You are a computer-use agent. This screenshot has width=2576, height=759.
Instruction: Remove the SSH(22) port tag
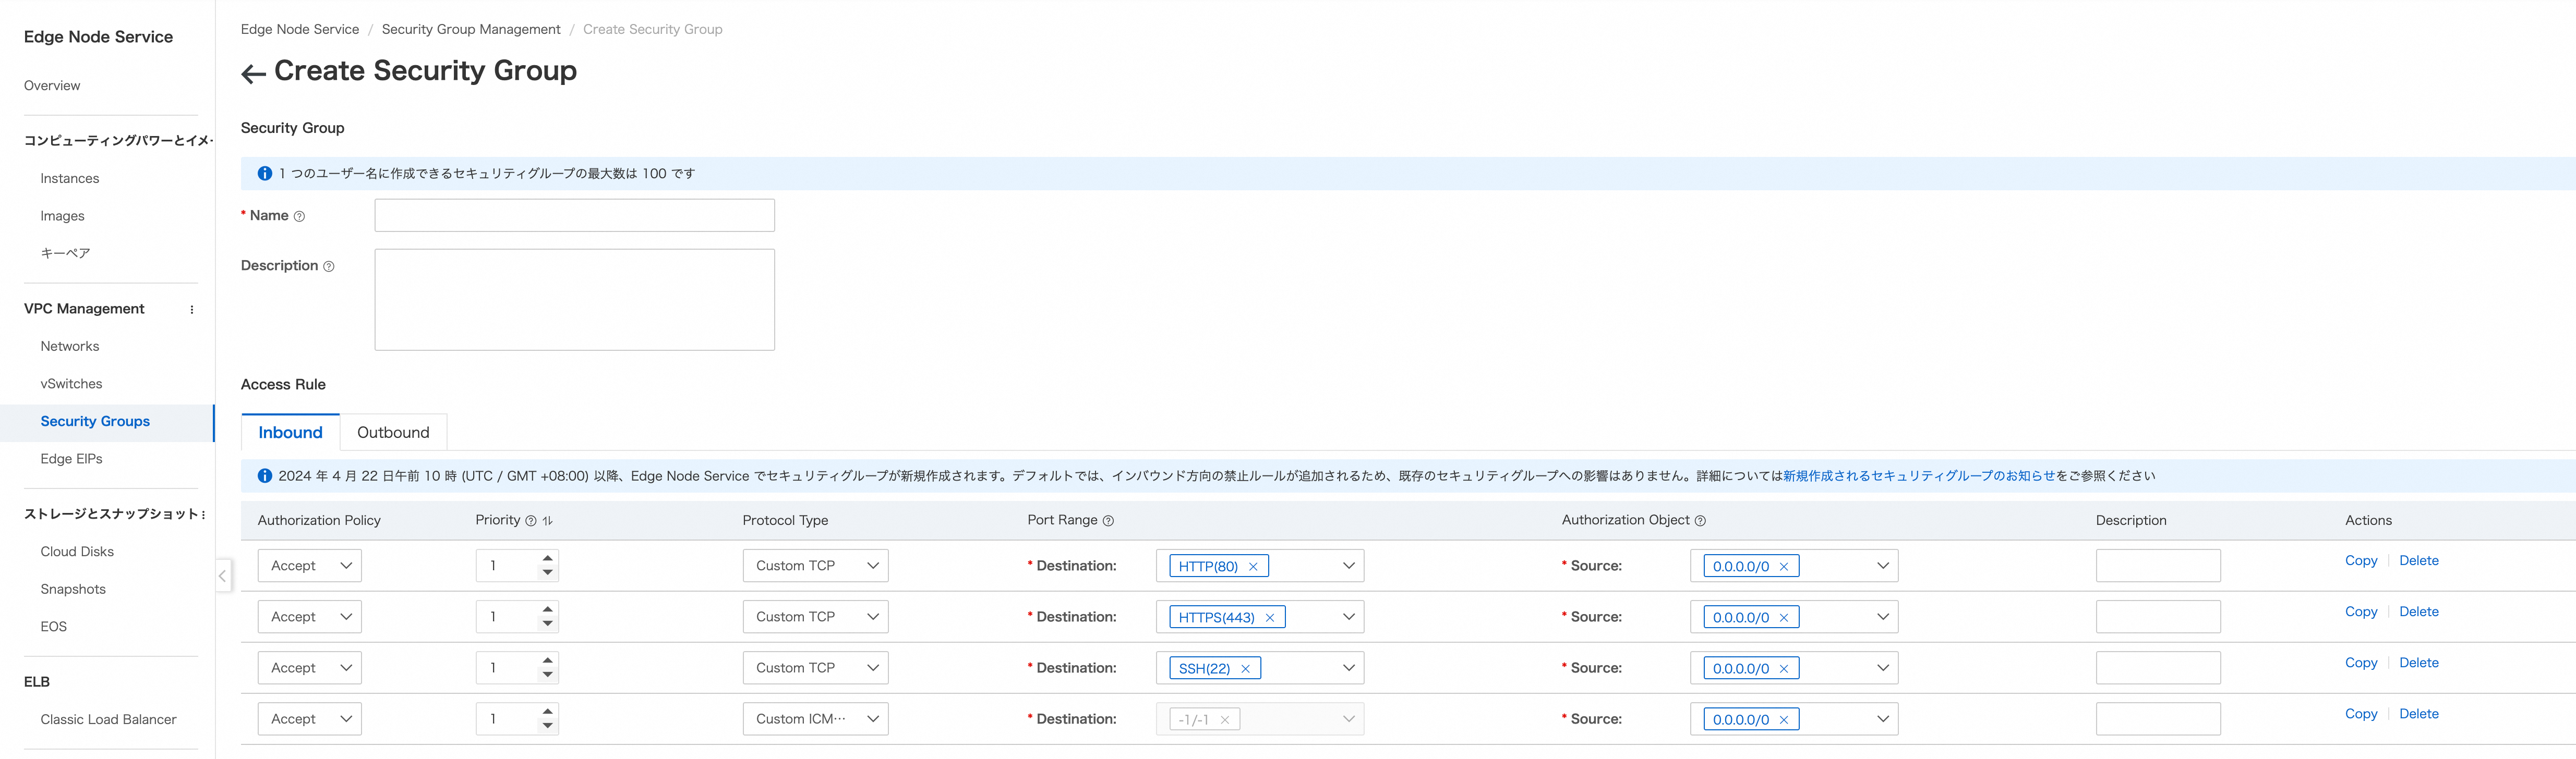click(1245, 669)
